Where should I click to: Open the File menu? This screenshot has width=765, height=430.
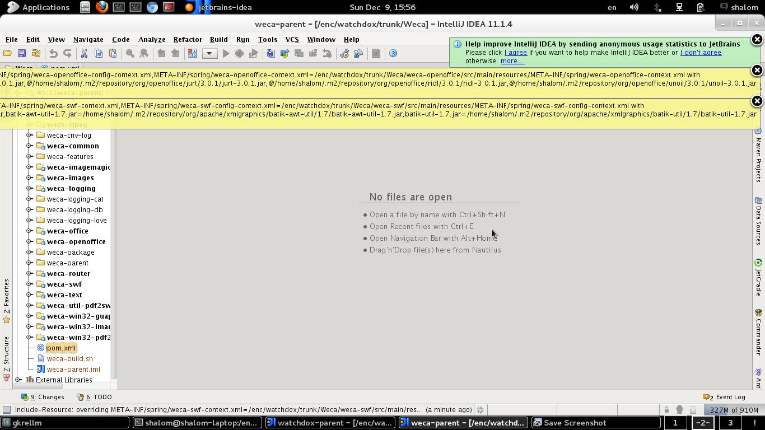pos(11,39)
